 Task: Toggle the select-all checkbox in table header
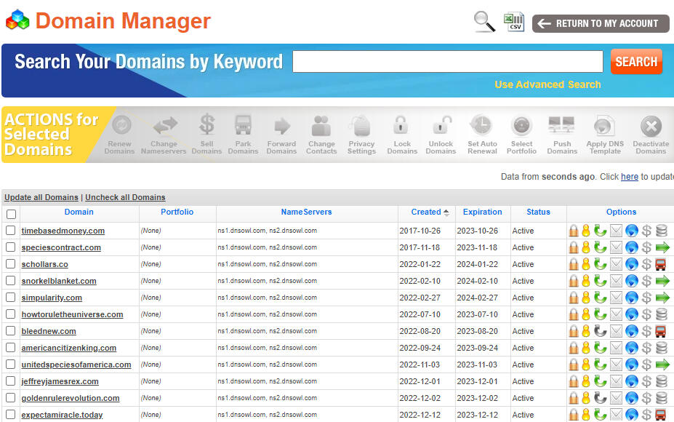(x=11, y=214)
